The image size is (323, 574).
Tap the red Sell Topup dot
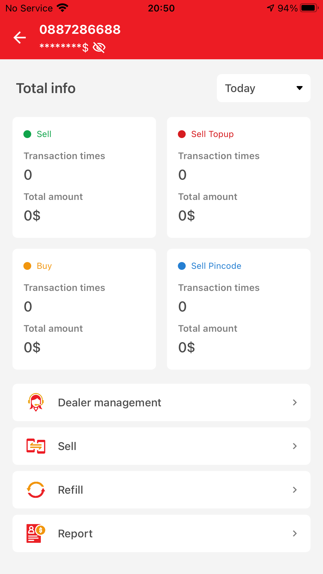pyautogui.click(x=182, y=134)
